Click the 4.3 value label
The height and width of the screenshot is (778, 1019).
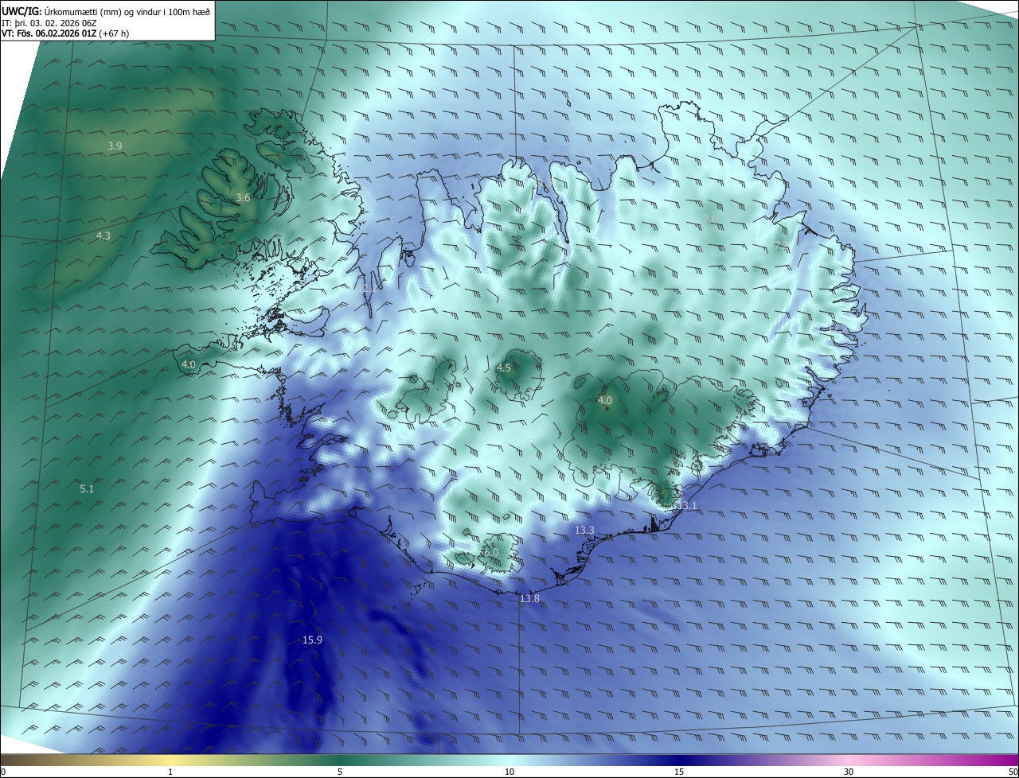tap(103, 235)
